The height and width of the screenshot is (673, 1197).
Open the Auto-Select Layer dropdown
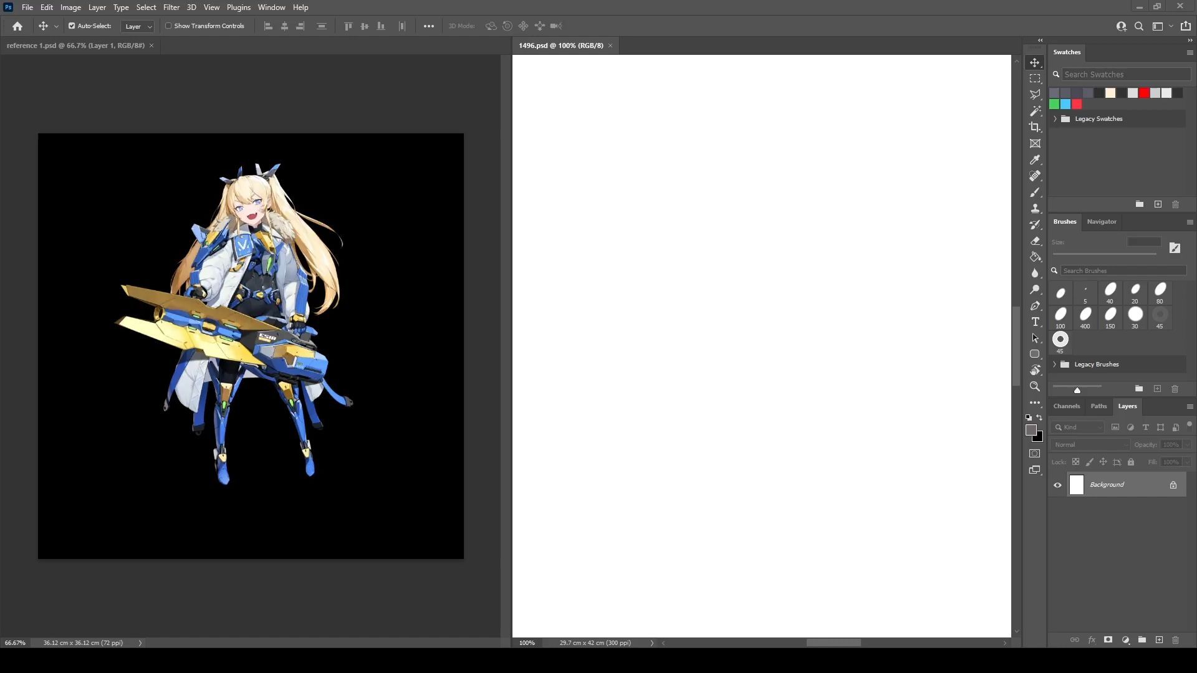pyautogui.click(x=138, y=26)
